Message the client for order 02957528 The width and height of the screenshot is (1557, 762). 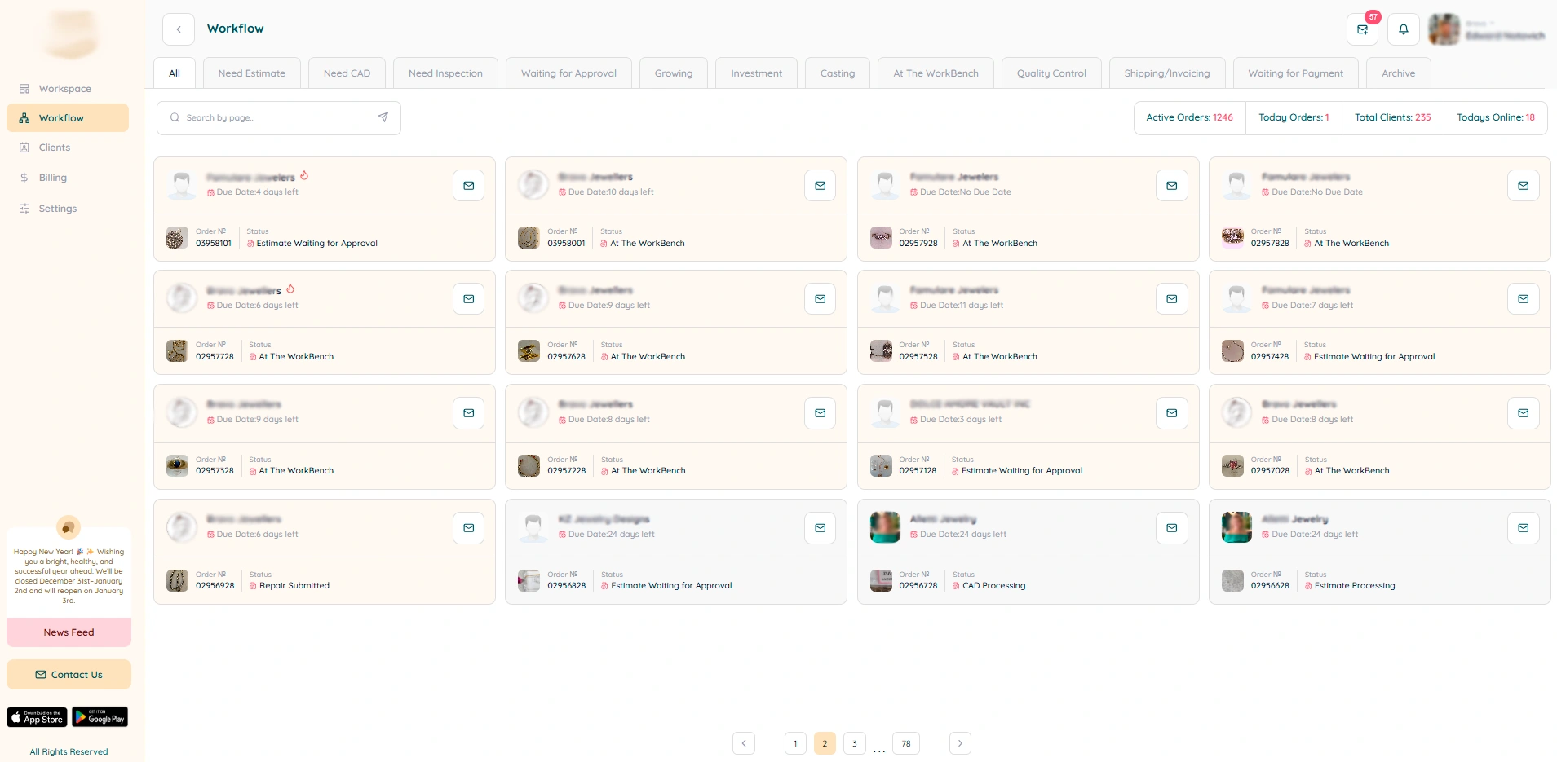tap(1172, 299)
